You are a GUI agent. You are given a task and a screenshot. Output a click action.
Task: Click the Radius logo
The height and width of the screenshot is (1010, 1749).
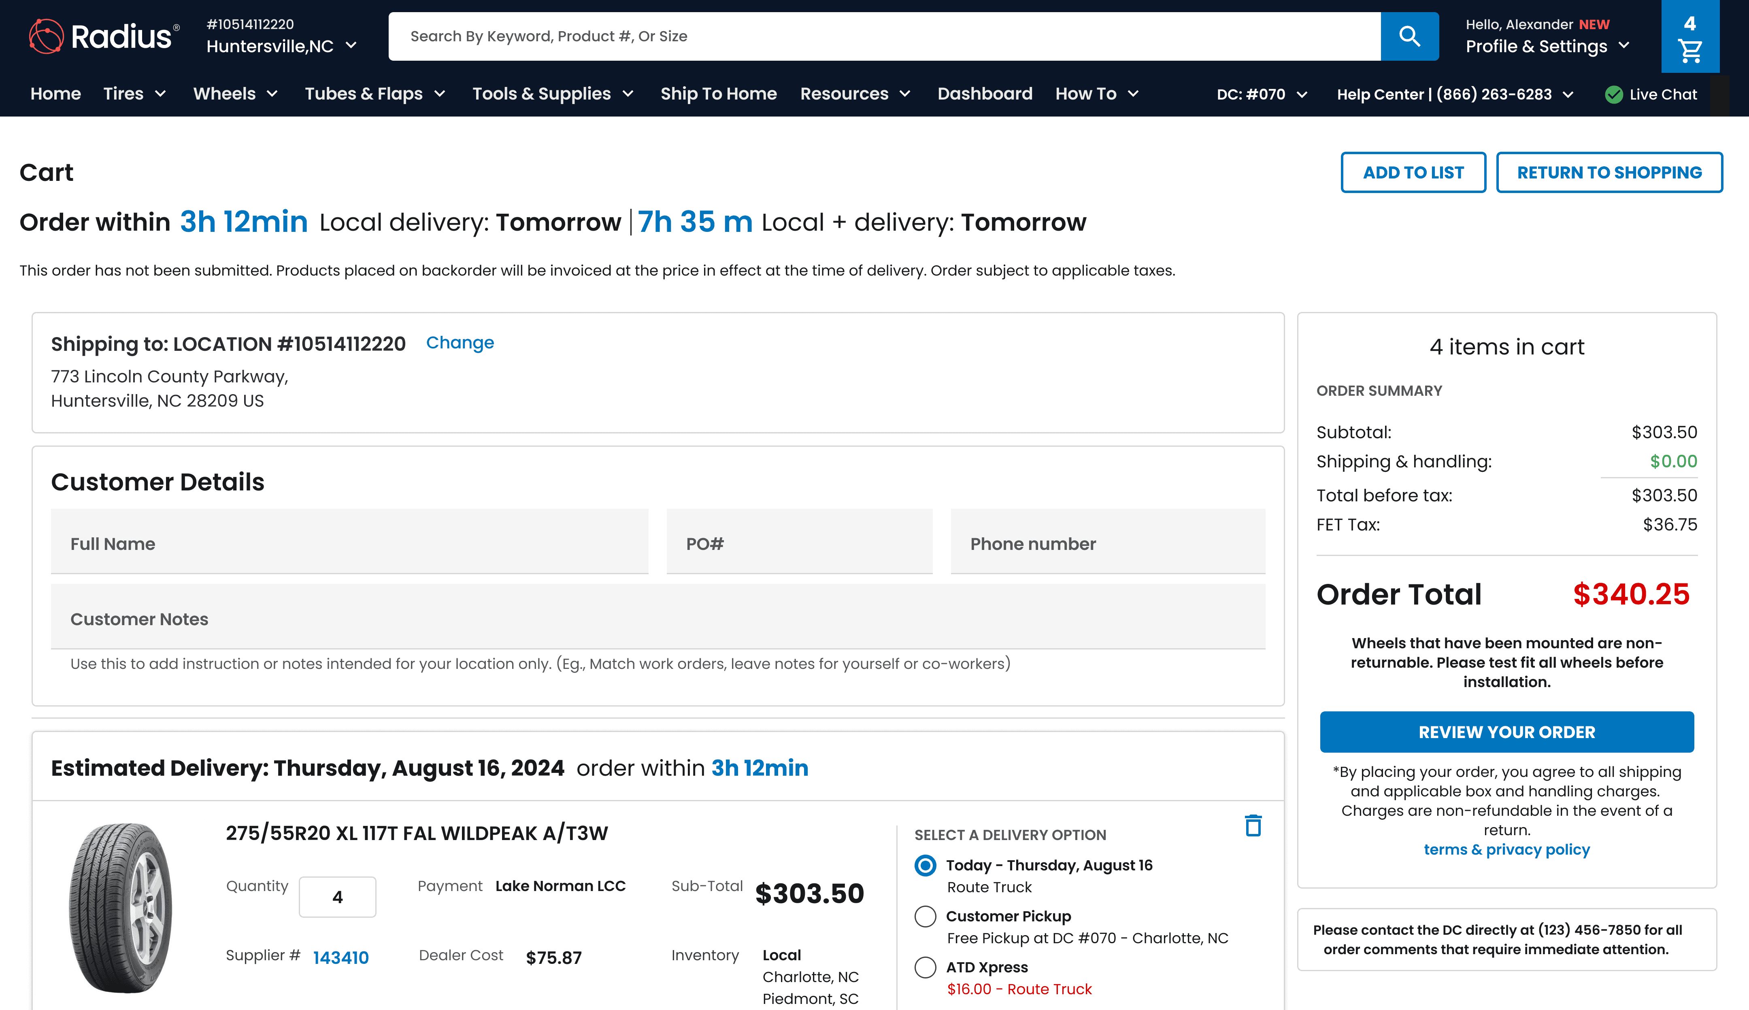(x=105, y=36)
